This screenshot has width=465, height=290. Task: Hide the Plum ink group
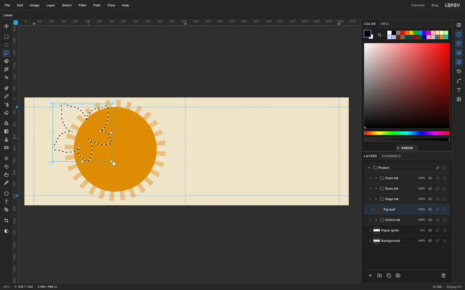click(430, 178)
